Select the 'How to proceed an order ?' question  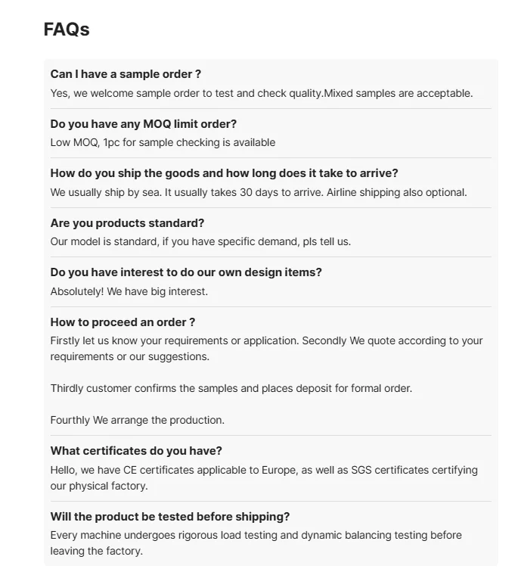coord(123,322)
